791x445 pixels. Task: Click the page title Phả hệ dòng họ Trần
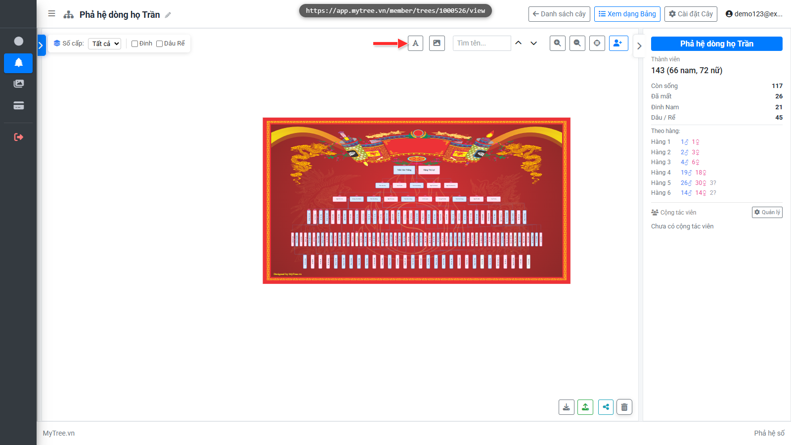coord(120,15)
